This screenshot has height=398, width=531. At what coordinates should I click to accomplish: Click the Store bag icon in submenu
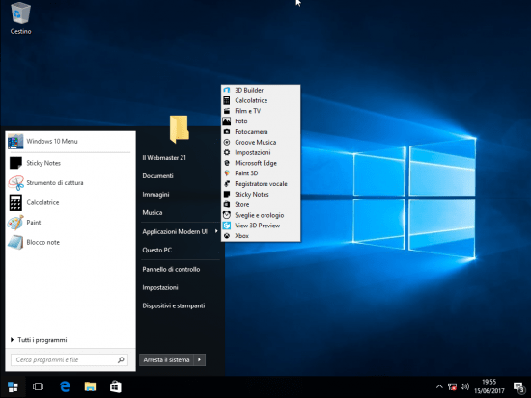pyautogui.click(x=227, y=204)
